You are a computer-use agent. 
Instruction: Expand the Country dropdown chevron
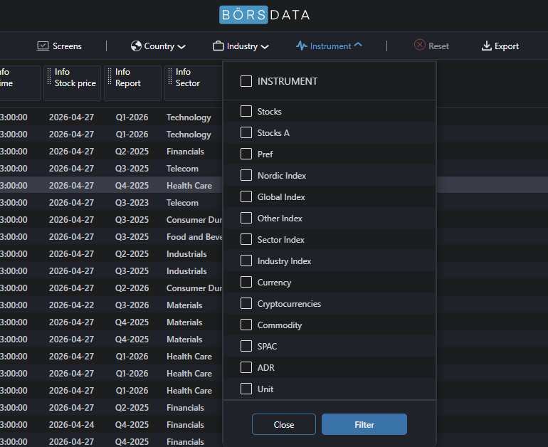(x=181, y=47)
